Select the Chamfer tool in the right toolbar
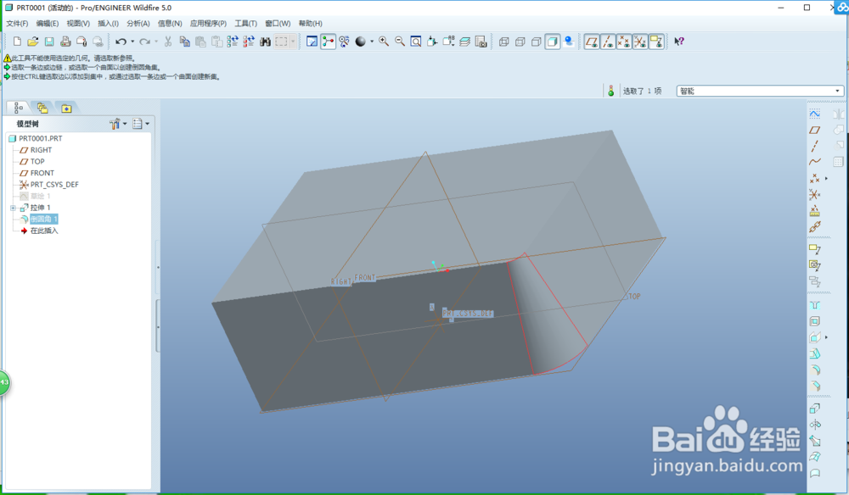This screenshot has width=849, height=495. tap(815, 387)
